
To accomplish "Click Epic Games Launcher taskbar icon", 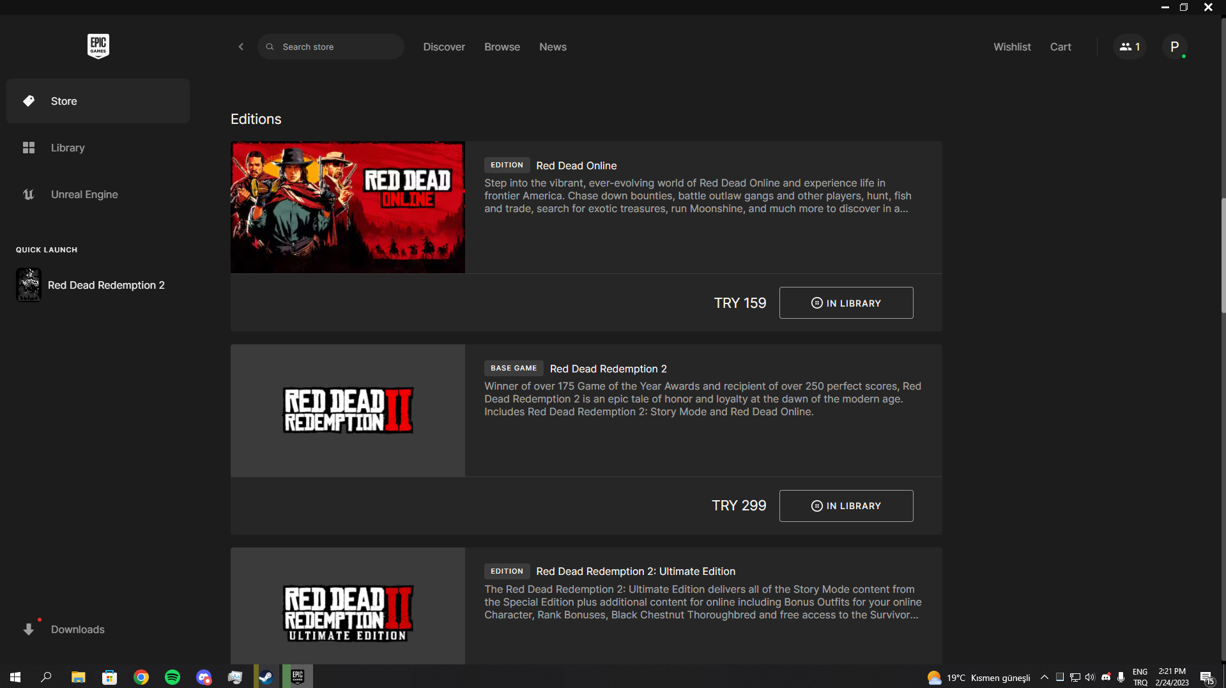I will pos(298,677).
